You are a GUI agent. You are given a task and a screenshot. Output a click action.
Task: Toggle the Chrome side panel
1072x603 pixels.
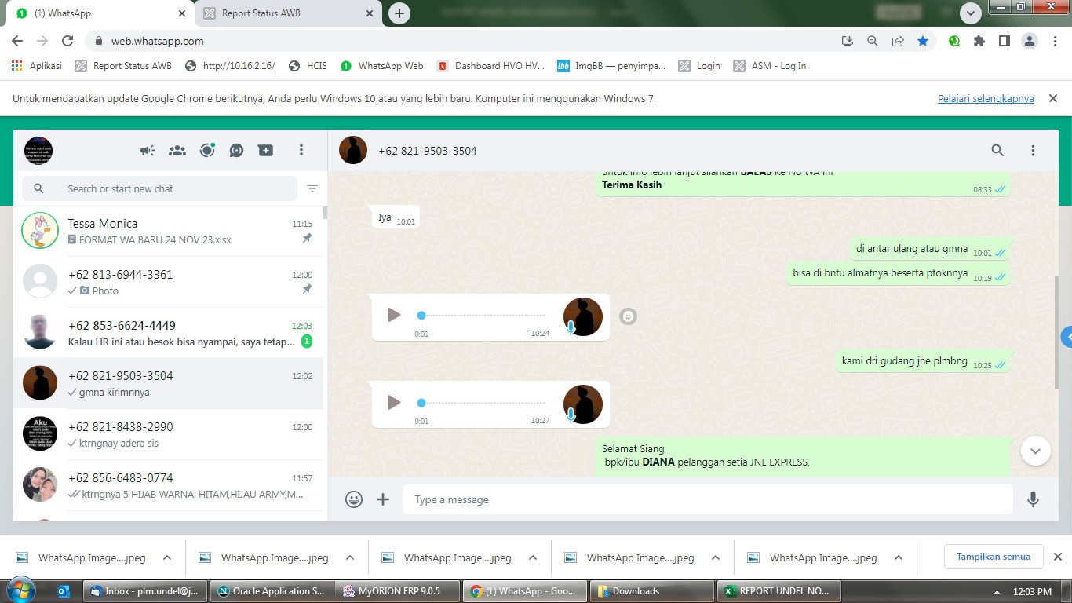tap(1005, 41)
